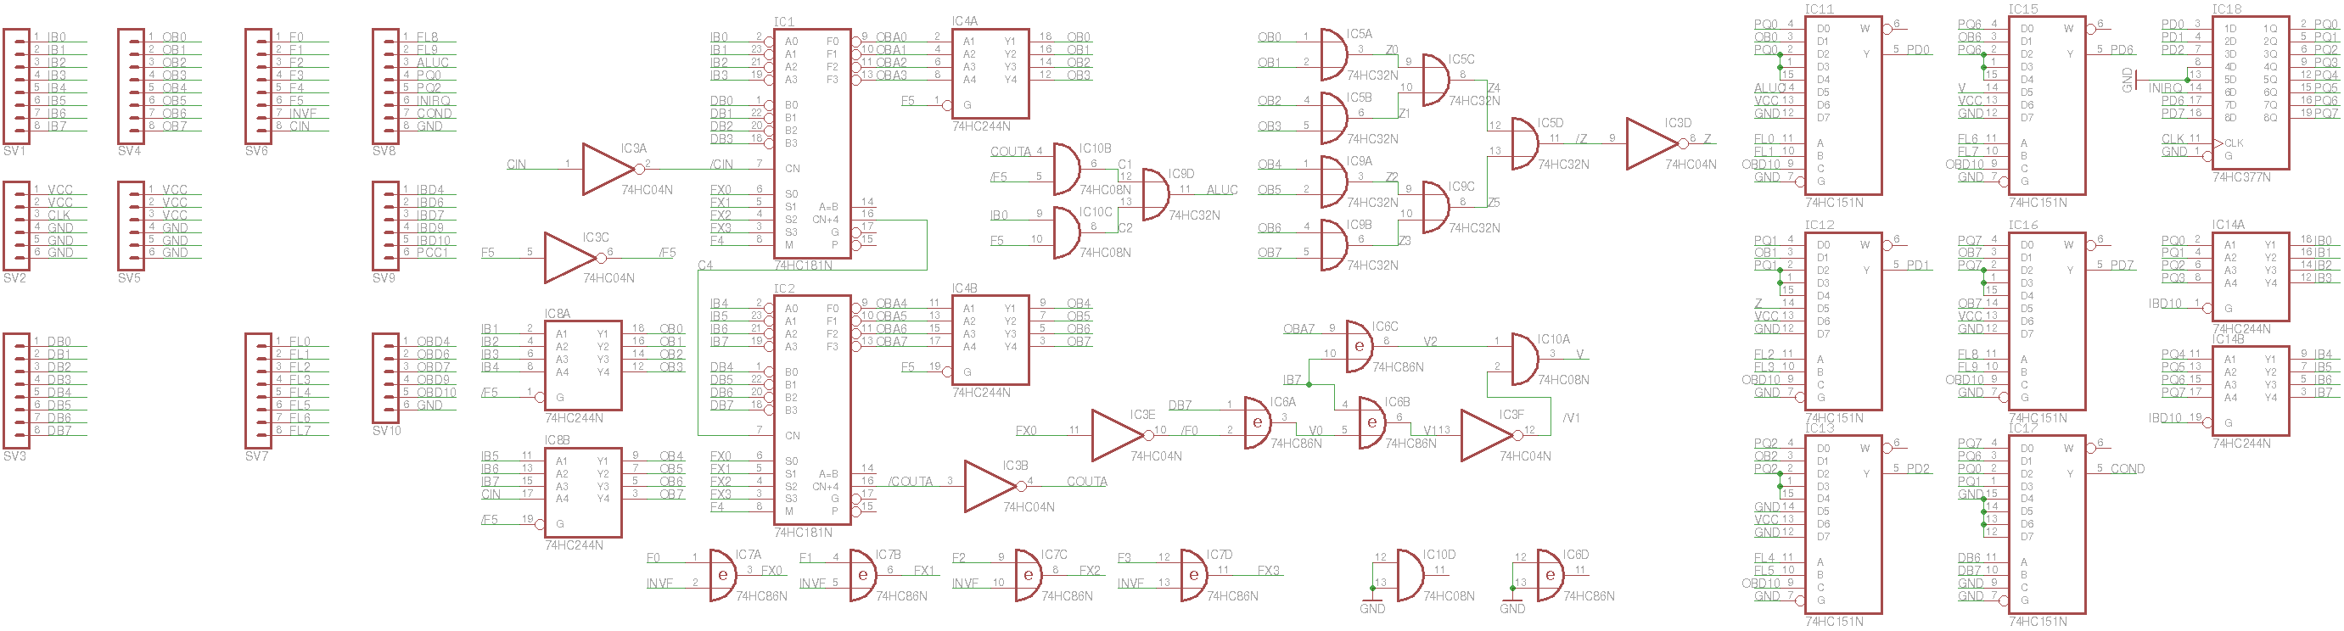The image size is (2344, 631).
Task: Click the unused IC6D XOR gate
Action: 1550,576
